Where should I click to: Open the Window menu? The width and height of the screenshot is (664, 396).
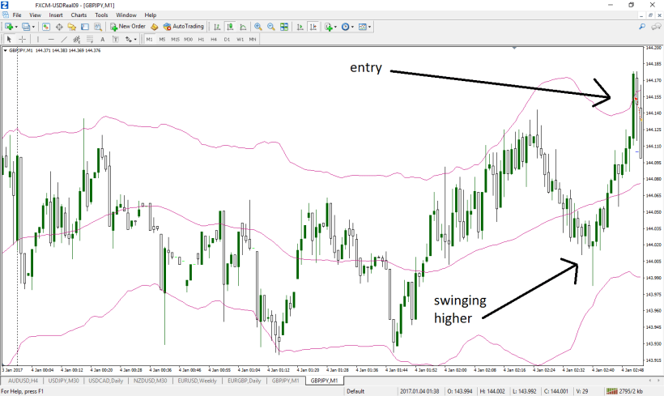[x=126, y=15]
